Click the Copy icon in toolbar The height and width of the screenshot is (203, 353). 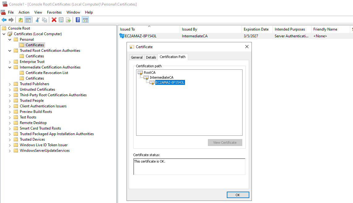(45, 20)
